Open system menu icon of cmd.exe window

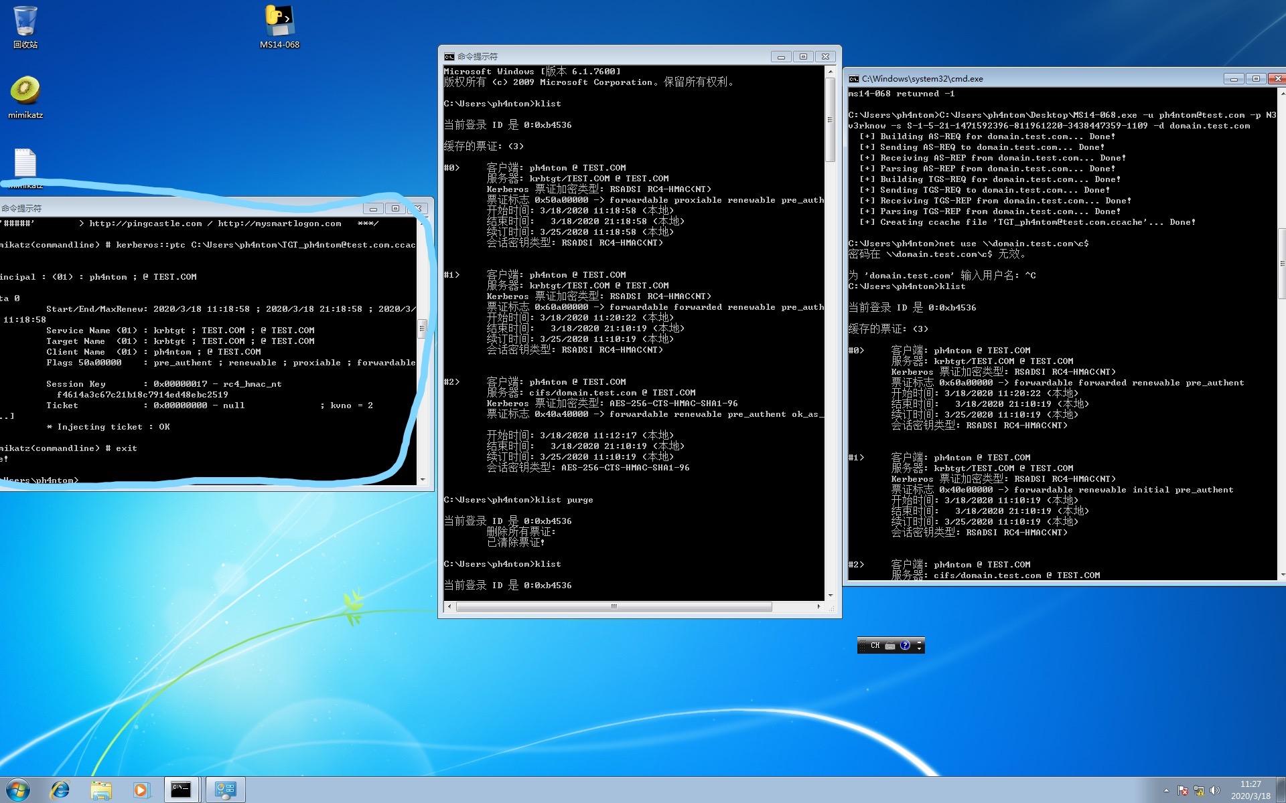point(854,79)
